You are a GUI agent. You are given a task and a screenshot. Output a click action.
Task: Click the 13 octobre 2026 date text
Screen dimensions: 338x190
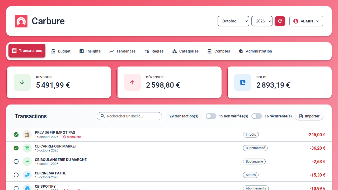coord(46,177)
